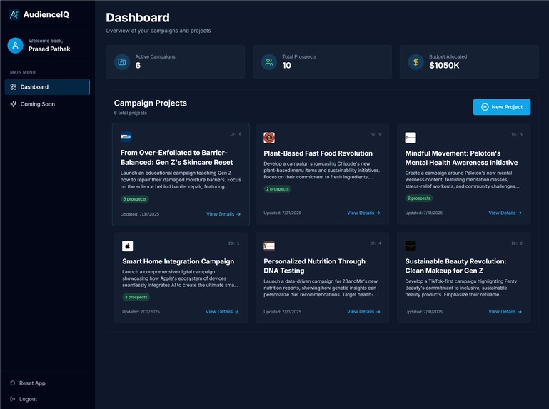The height and width of the screenshot is (409, 549).
Task: Click 3 prospects badge on Skincare Reset card
Action: [135, 199]
